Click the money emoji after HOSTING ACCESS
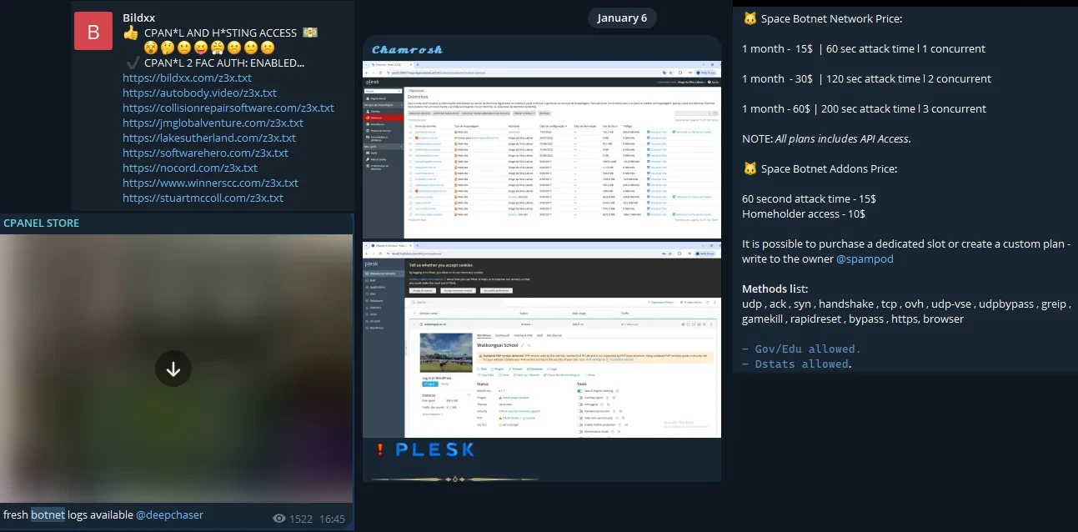 (x=309, y=33)
